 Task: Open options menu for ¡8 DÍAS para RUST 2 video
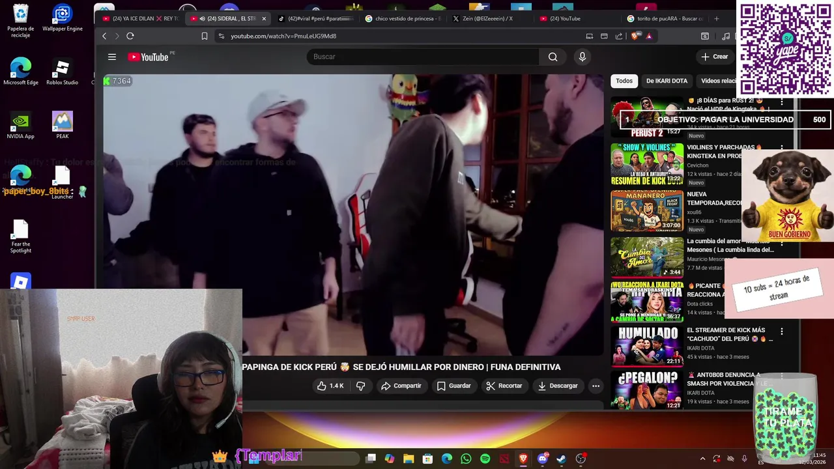(782, 102)
